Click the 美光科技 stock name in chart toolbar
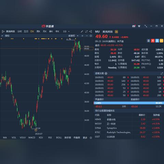Image resolution: width=164 pixels, height=164 pixels. [x=10, y=31]
